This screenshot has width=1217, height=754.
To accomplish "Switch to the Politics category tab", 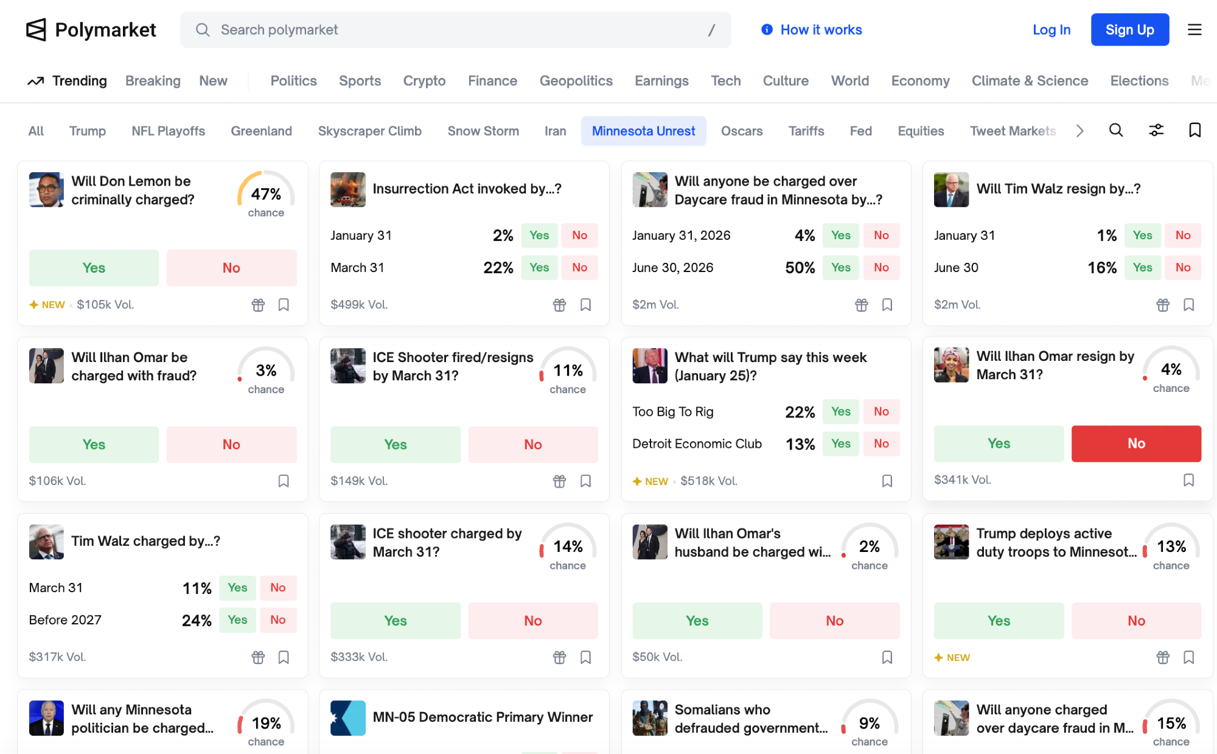I will pyautogui.click(x=293, y=81).
